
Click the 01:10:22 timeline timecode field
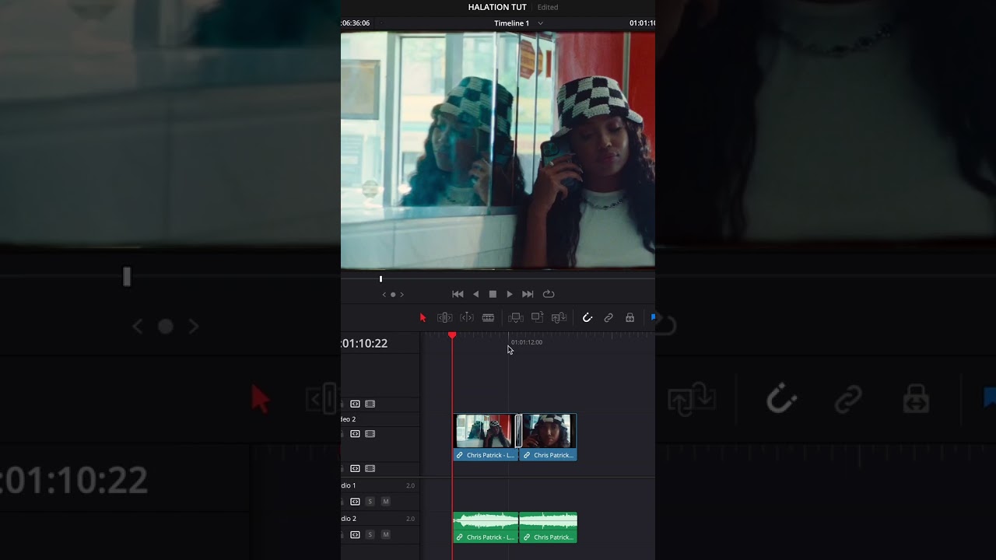(x=364, y=343)
